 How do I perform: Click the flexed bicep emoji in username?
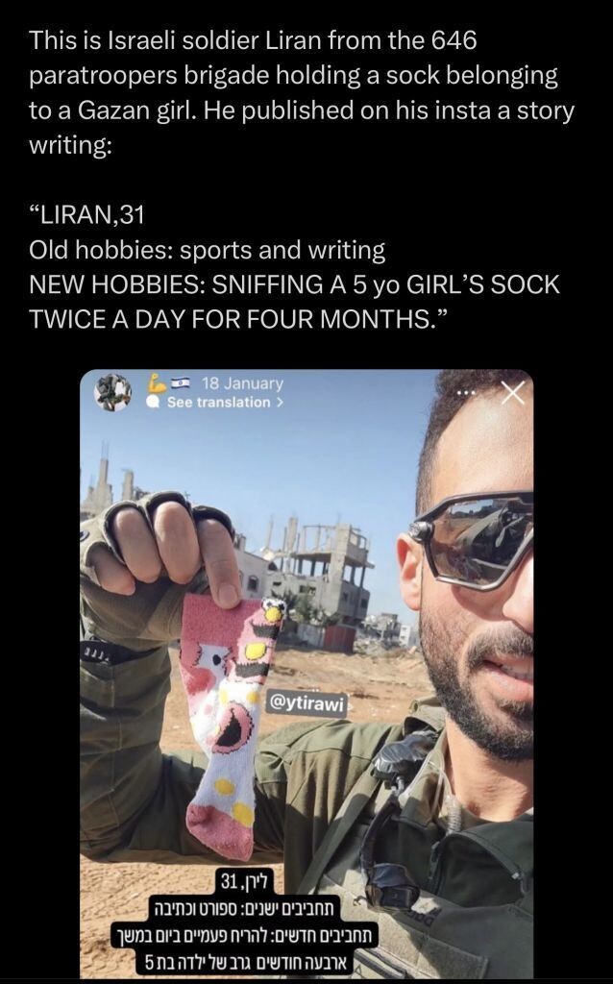coord(155,382)
